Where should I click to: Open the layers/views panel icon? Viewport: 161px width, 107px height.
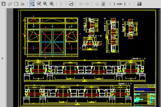point(71,4)
